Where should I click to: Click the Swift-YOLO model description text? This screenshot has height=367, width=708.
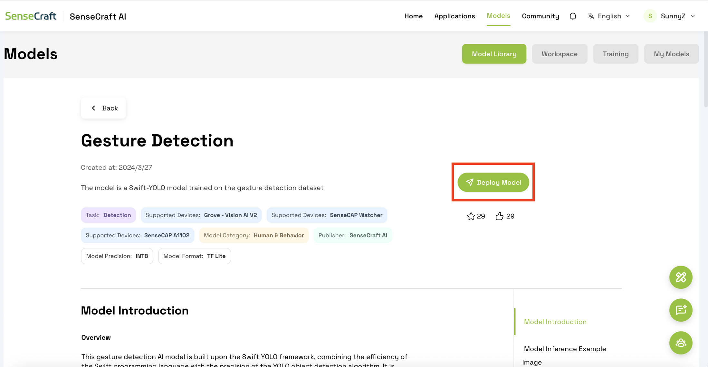pyautogui.click(x=202, y=188)
